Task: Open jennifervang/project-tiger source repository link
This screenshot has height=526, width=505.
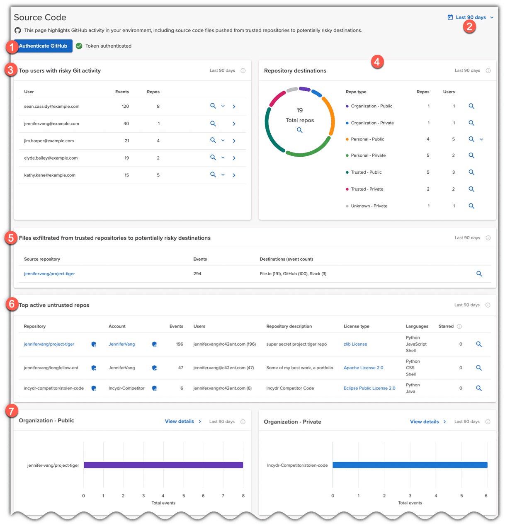Action: [x=49, y=274]
